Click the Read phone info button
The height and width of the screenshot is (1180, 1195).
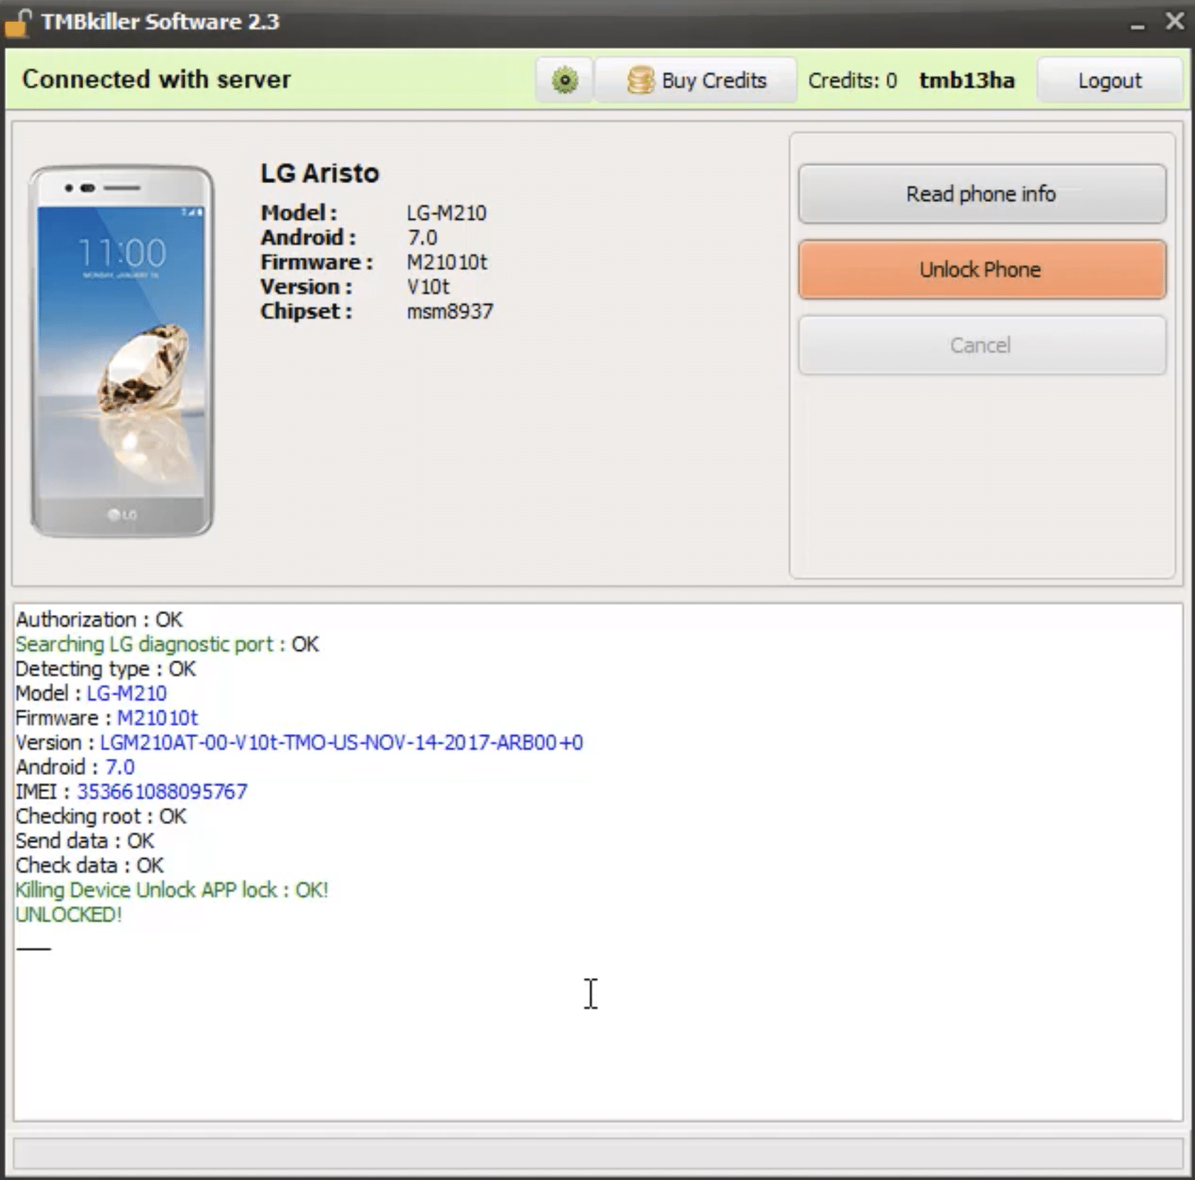[x=981, y=194]
